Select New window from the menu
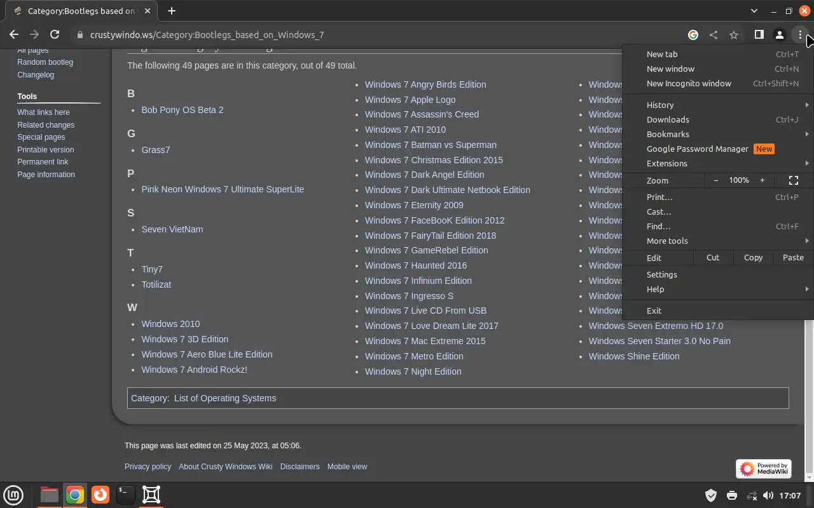Image resolution: width=814 pixels, height=508 pixels. [718, 69]
